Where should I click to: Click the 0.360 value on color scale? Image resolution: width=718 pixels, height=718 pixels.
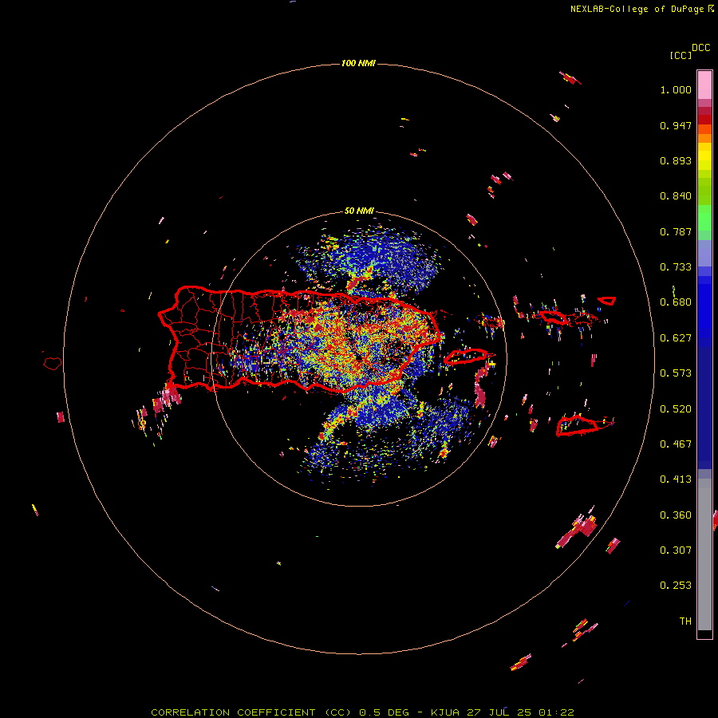(676, 515)
